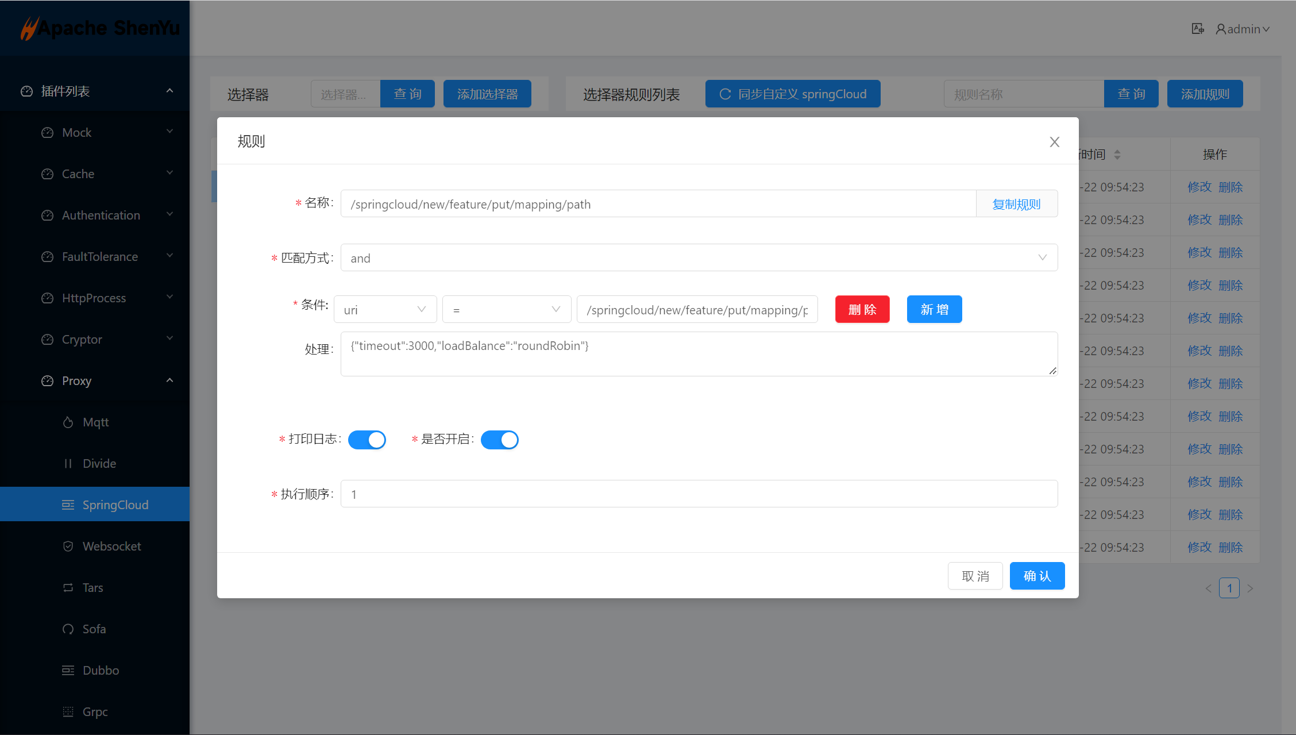Image resolution: width=1296 pixels, height=735 pixels.
Task: Open the '=' operator dropdown
Action: (506, 310)
